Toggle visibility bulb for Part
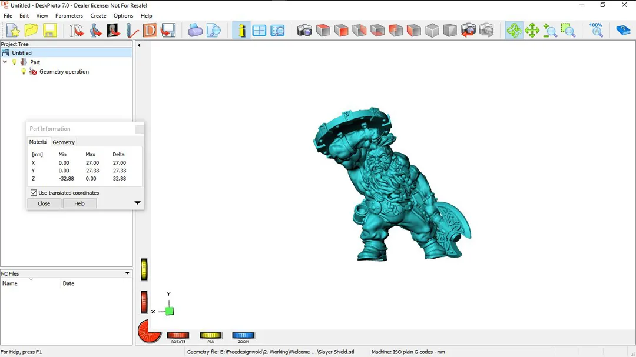 (15, 62)
